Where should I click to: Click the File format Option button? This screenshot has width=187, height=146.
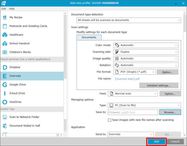[x=167, y=72]
